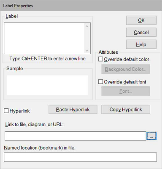The width and height of the screenshot is (162, 169).
Task: Open Help for label properties
Action: (x=141, y=44)
